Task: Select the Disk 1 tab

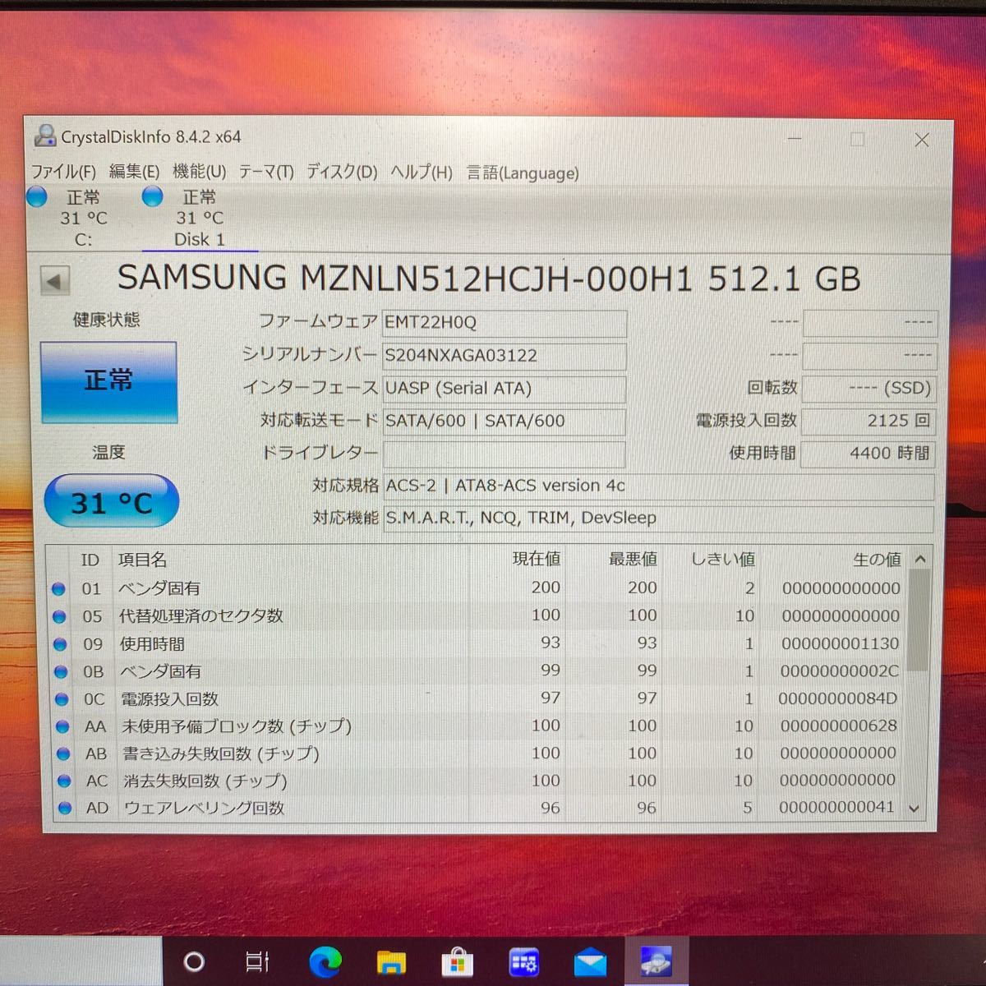Action: [200, 219]
